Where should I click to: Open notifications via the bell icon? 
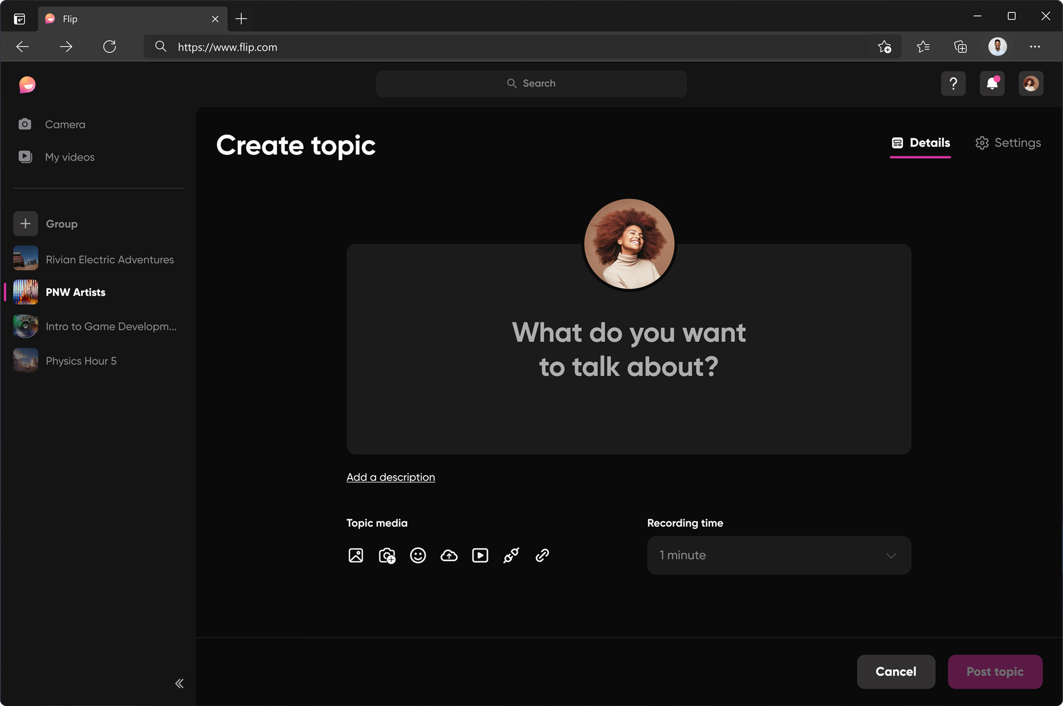(x=992, y=83)
